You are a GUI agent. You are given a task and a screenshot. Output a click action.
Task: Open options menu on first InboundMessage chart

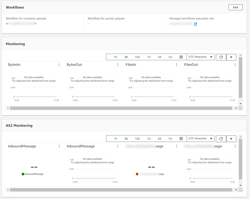(x=59, y=146)
